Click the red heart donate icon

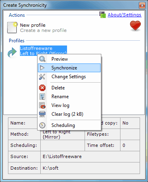click(x=135, y=26)
